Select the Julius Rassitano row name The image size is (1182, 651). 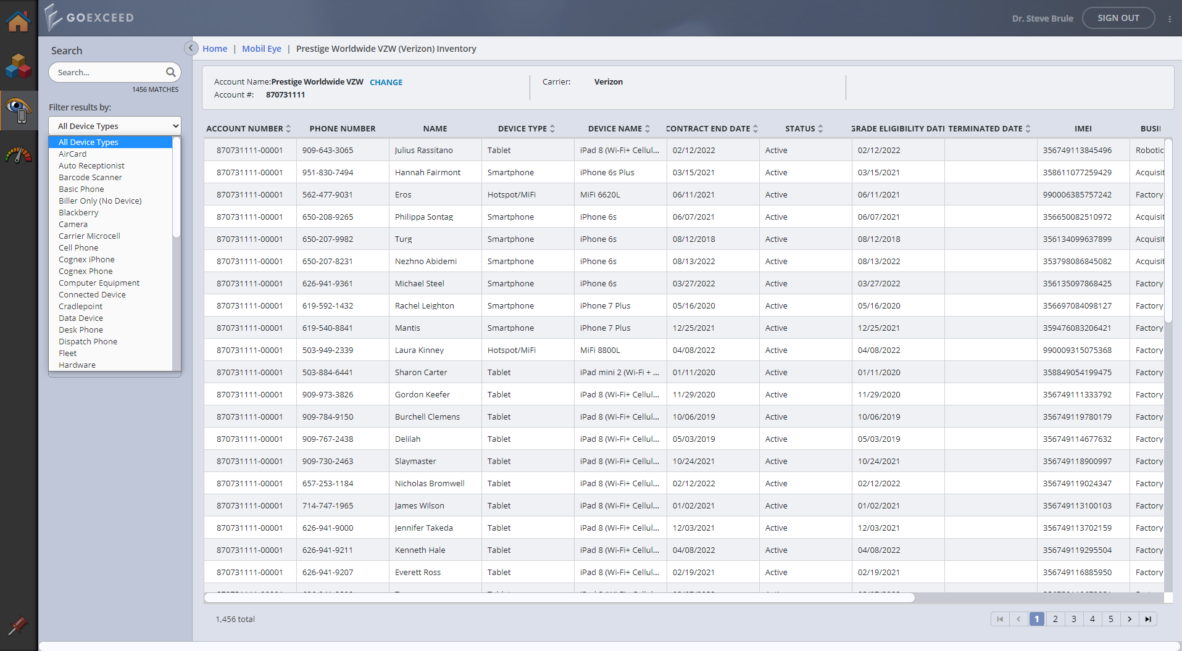424,150
